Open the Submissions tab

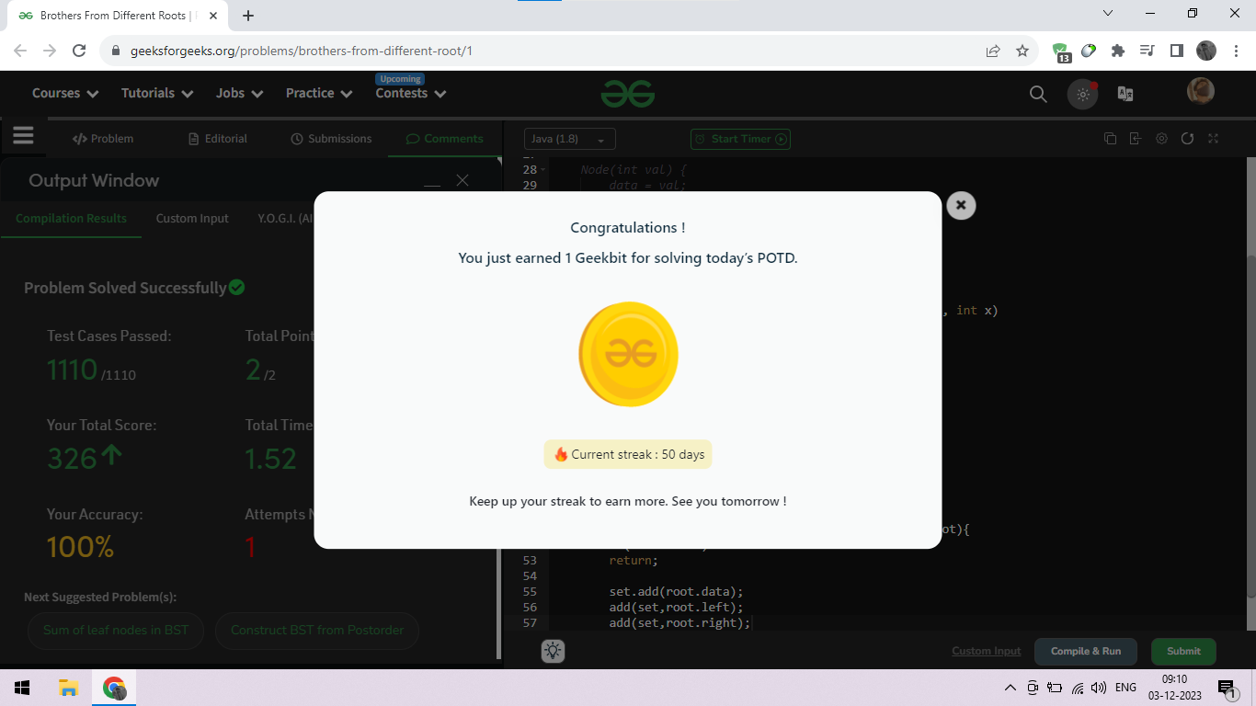[331, 139]
